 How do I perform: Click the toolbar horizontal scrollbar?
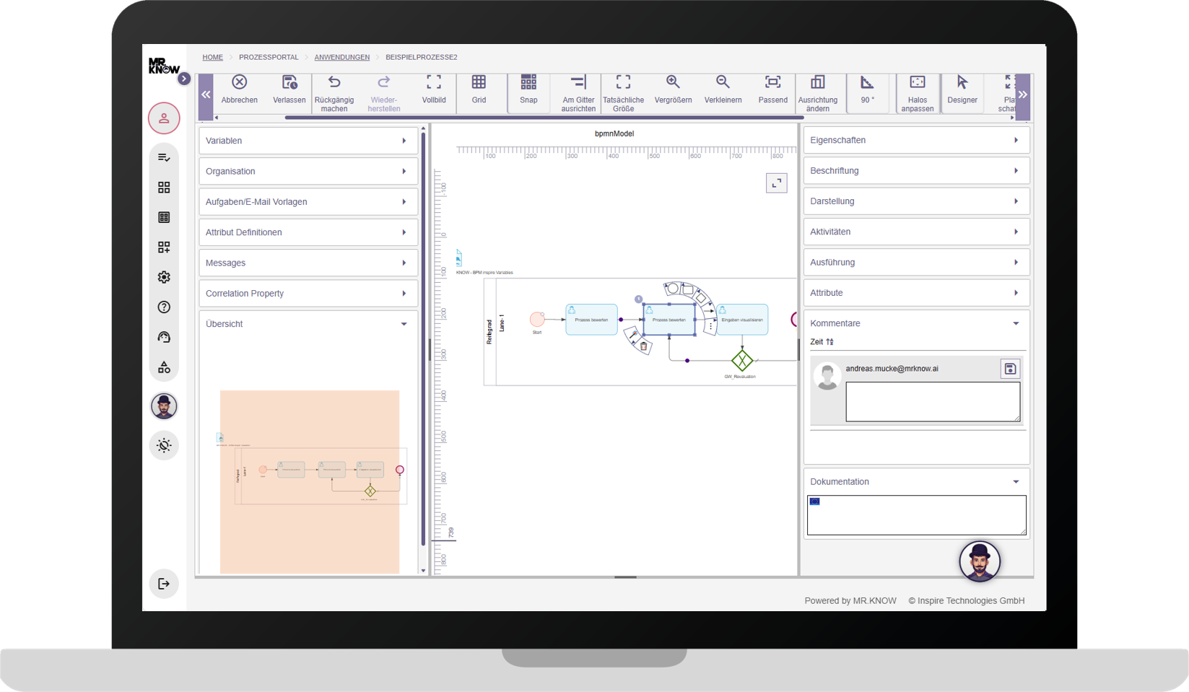pos(544,117)
